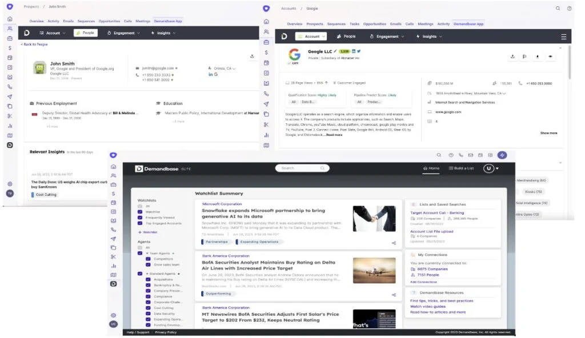Share the BofA Delta Air Lines article
This screenshot has width=585, height=338.
[x=394, y=295]
